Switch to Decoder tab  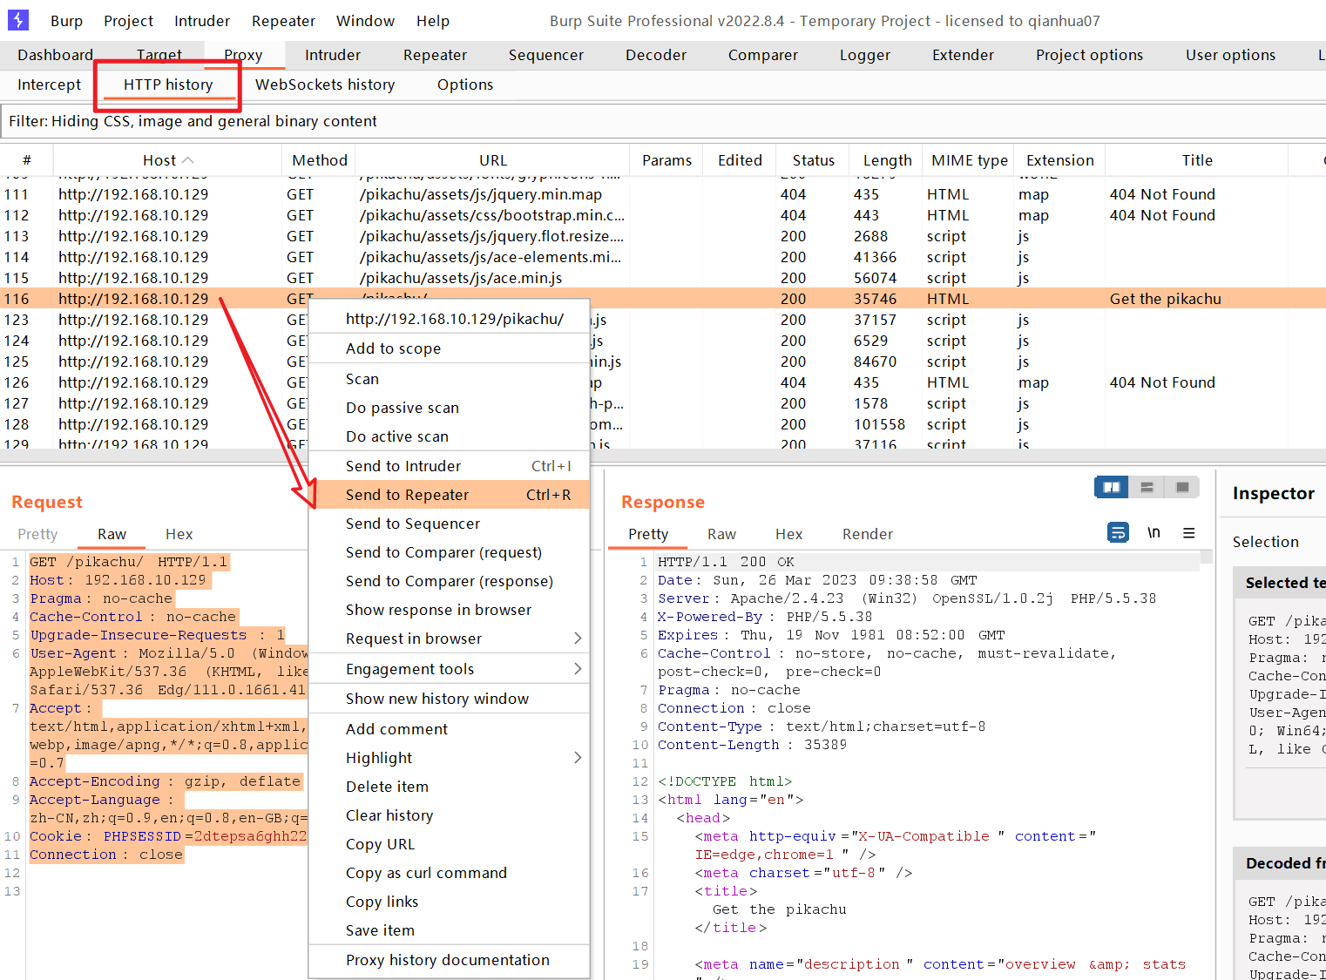point(656,55)
